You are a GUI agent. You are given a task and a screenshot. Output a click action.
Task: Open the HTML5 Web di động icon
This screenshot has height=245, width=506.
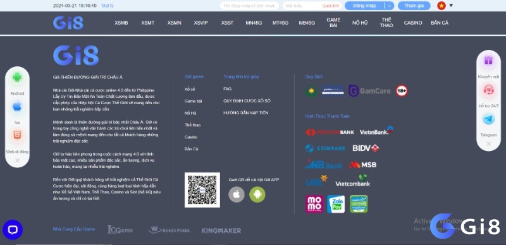[17, 135]
